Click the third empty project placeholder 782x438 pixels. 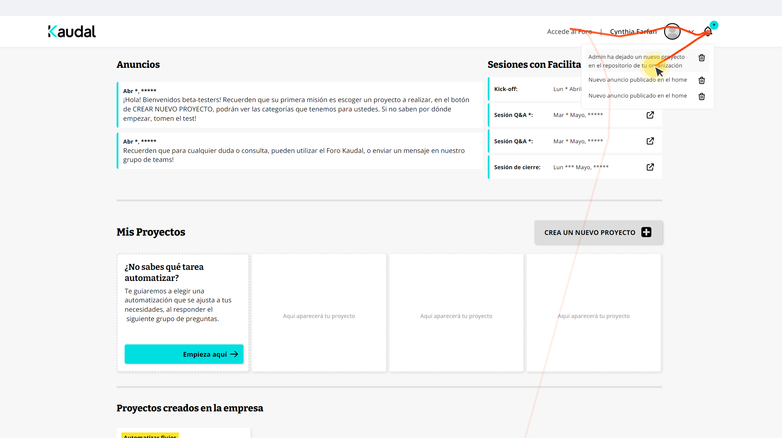[593, 313]
